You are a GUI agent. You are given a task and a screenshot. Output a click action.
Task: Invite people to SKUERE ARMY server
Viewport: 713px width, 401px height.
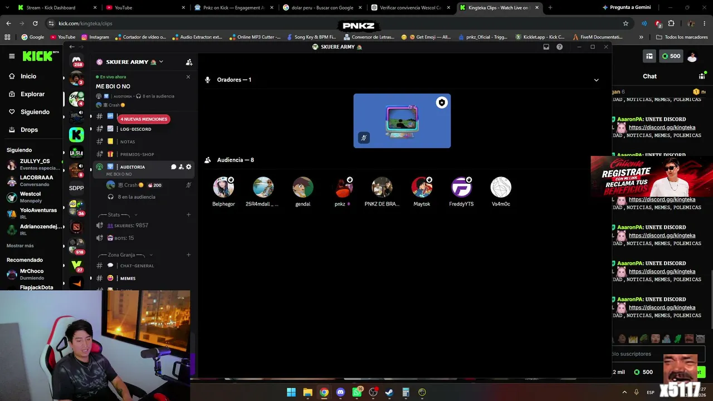coord(189,62)
